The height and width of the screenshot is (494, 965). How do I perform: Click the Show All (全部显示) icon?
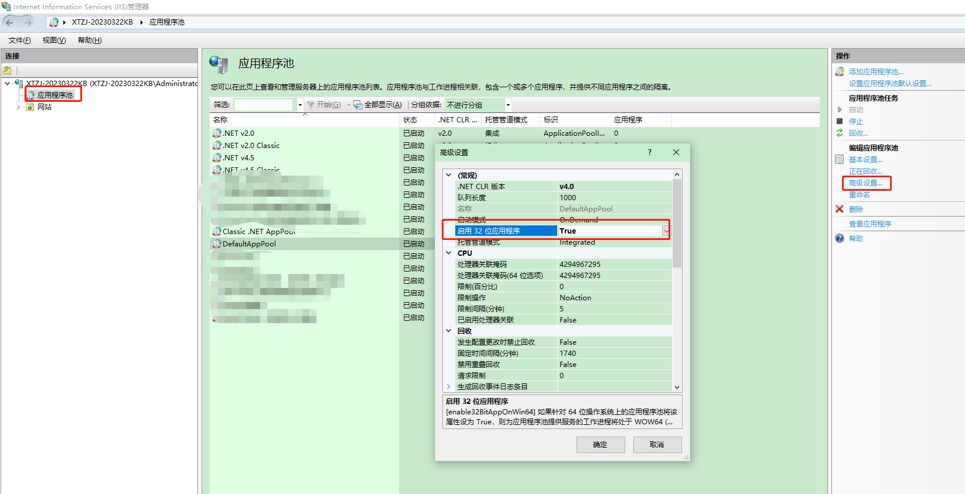358,105
